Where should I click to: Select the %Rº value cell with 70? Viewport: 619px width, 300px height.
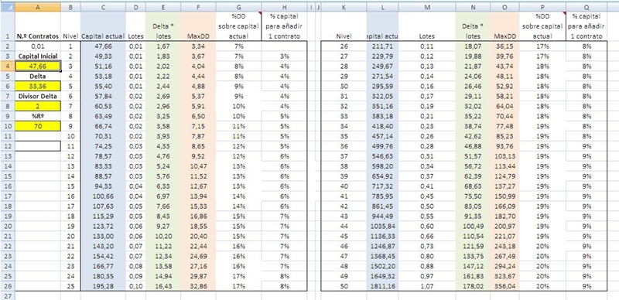38,126
